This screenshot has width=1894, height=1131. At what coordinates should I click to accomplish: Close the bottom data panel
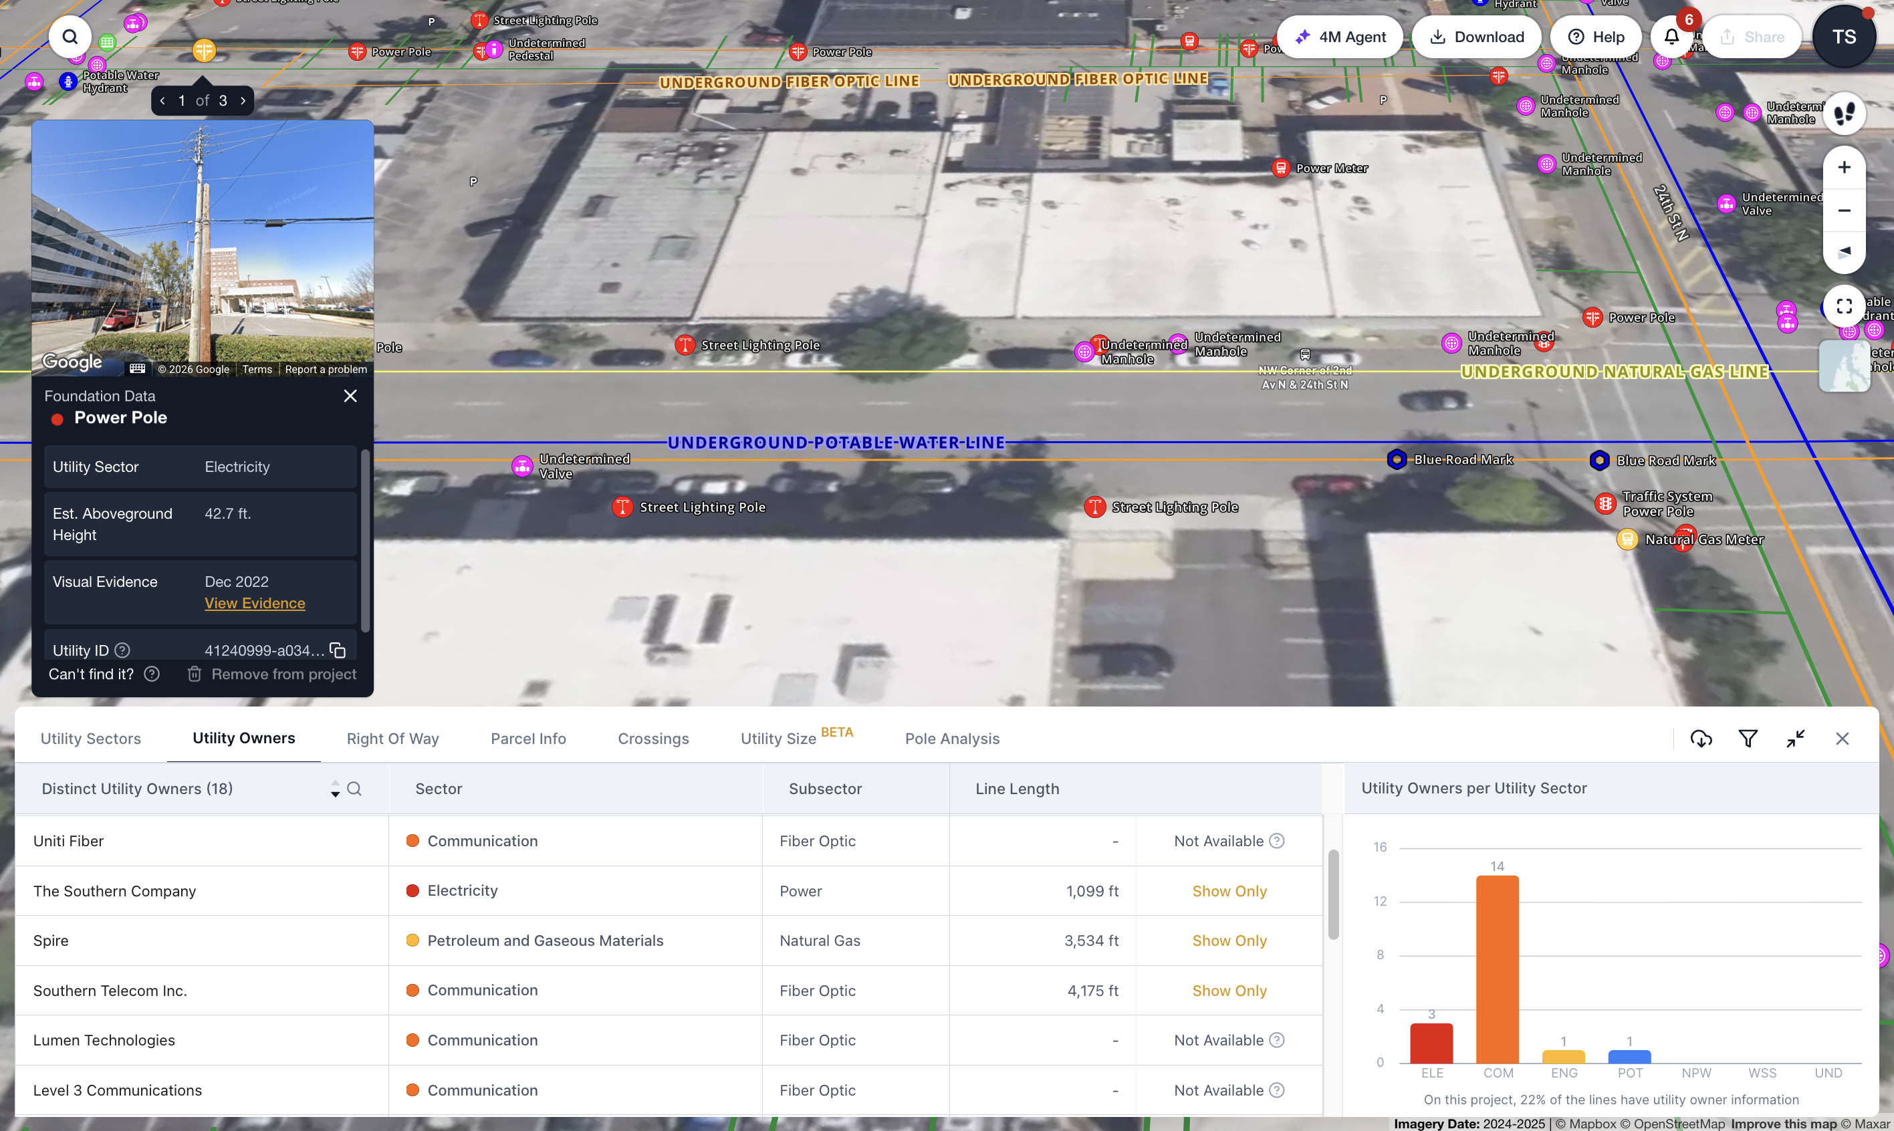pos(1842,739)
